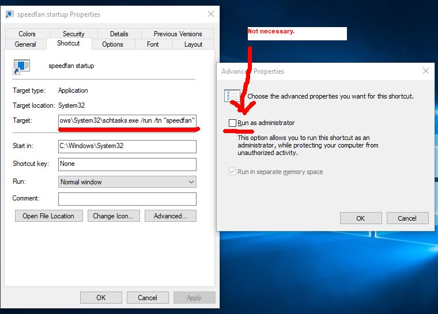Click the speedfan startup shortcut icon

(21, 67)
